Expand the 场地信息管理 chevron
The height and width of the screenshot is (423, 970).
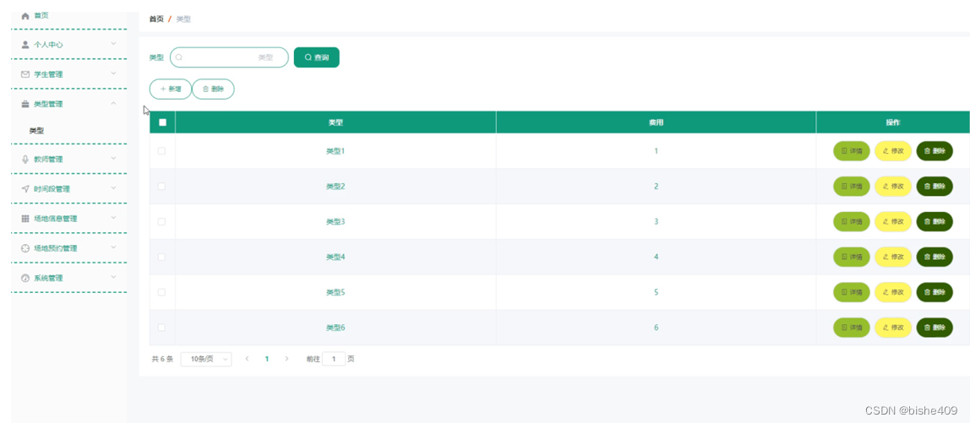tap(113, 218)
